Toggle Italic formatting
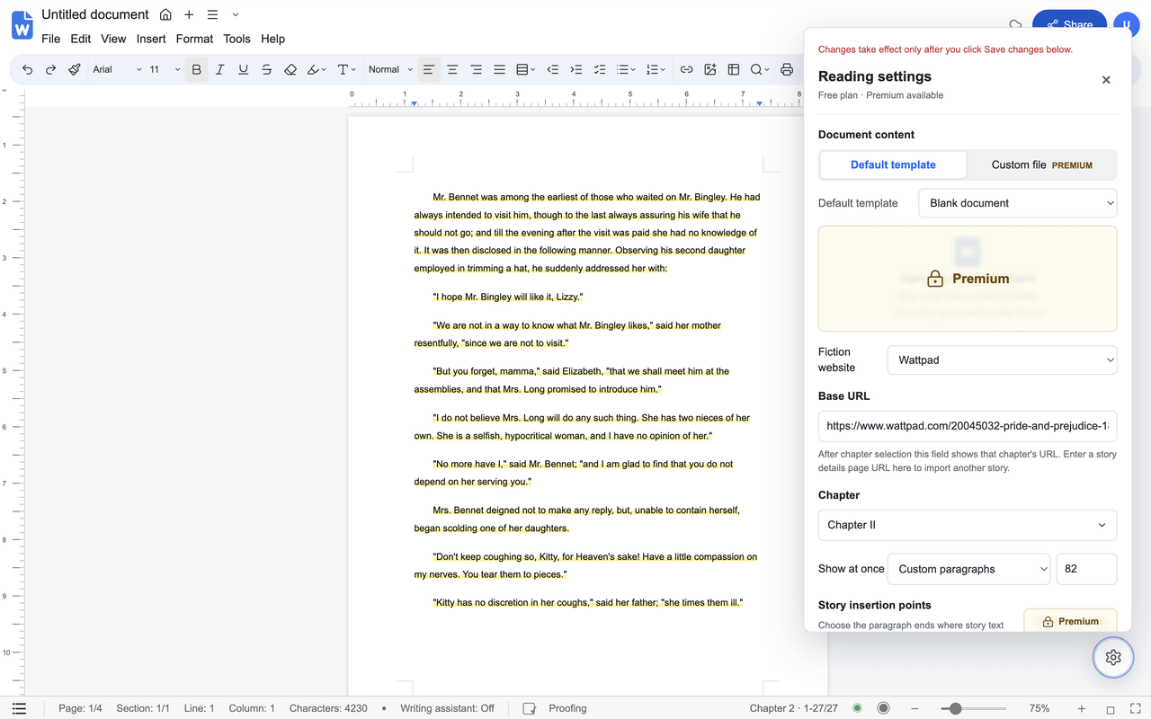This screenshot has height=719, width=1151. [219, 69]
